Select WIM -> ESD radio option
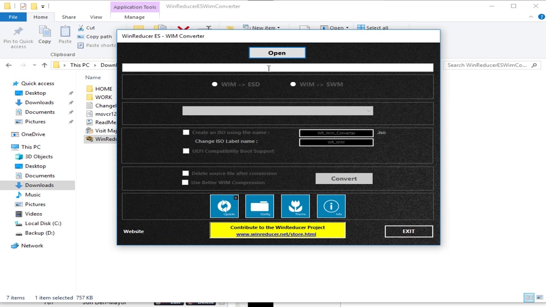 click(215, 84)
